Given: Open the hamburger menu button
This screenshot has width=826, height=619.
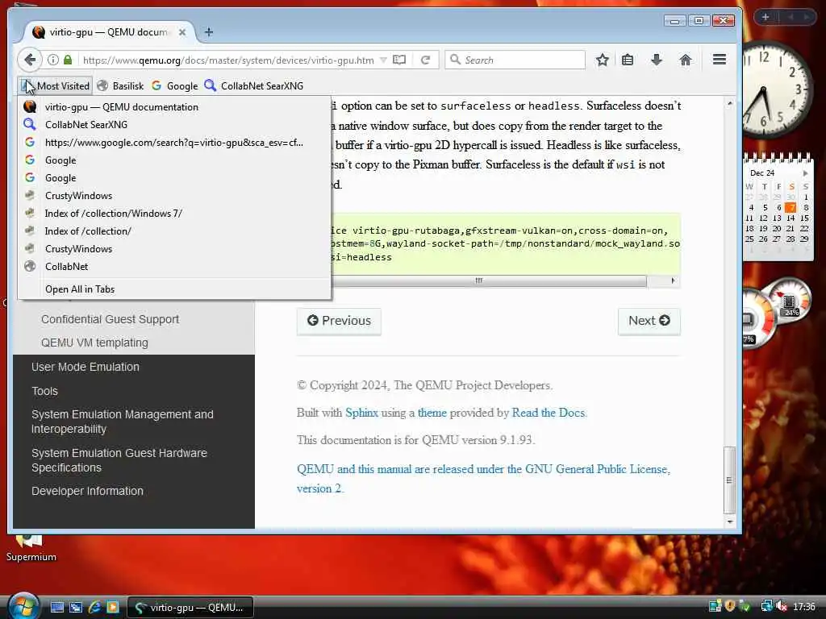Looking at the screenshot, I should pos(720,60).
